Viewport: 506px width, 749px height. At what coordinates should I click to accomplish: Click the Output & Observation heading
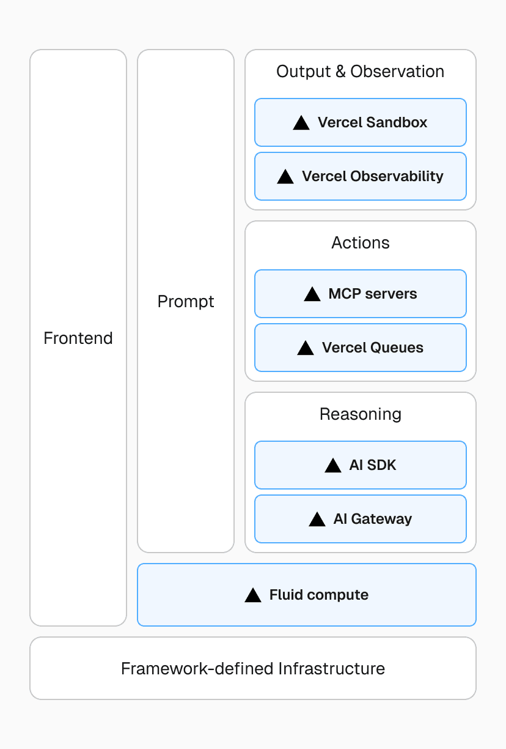point(360,72)
